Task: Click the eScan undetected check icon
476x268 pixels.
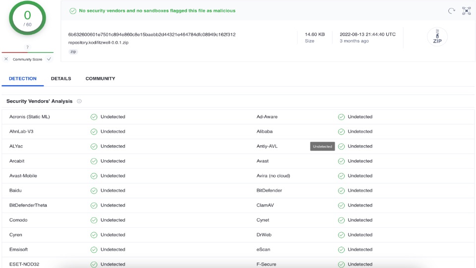Action: [341, 250]
